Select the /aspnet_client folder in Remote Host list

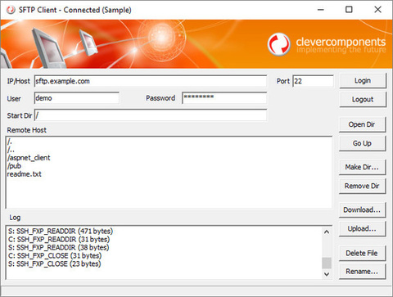pyautogui.click(x=29, y=158)
